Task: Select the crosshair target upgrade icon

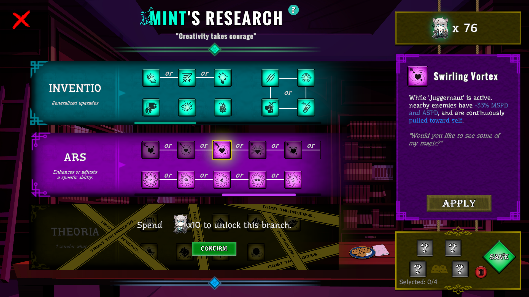Action: pos(306,78)
